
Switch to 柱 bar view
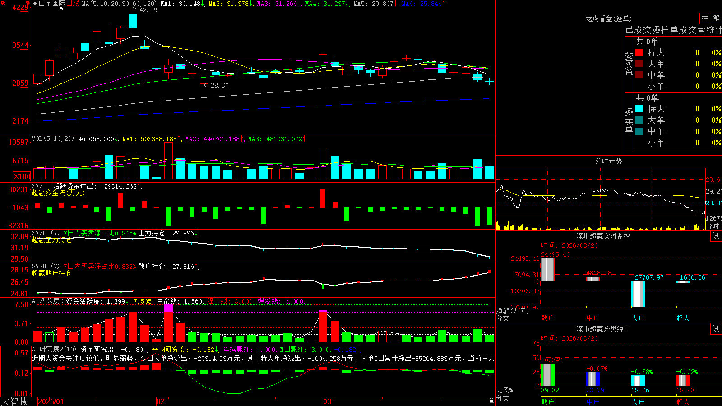tap(705, 18)
